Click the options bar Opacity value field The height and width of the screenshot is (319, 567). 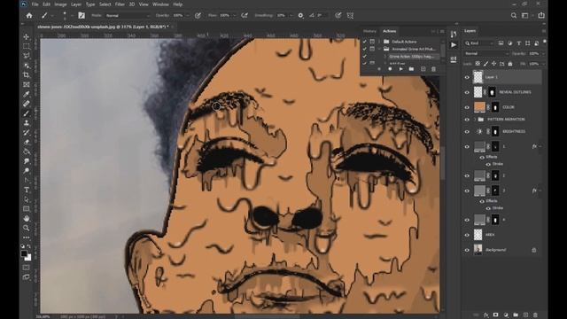(178, 16)
